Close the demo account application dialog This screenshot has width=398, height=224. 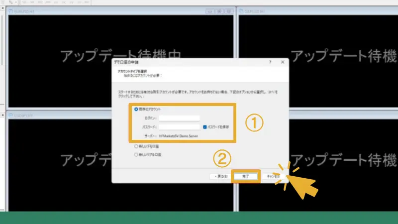[283, 62]
